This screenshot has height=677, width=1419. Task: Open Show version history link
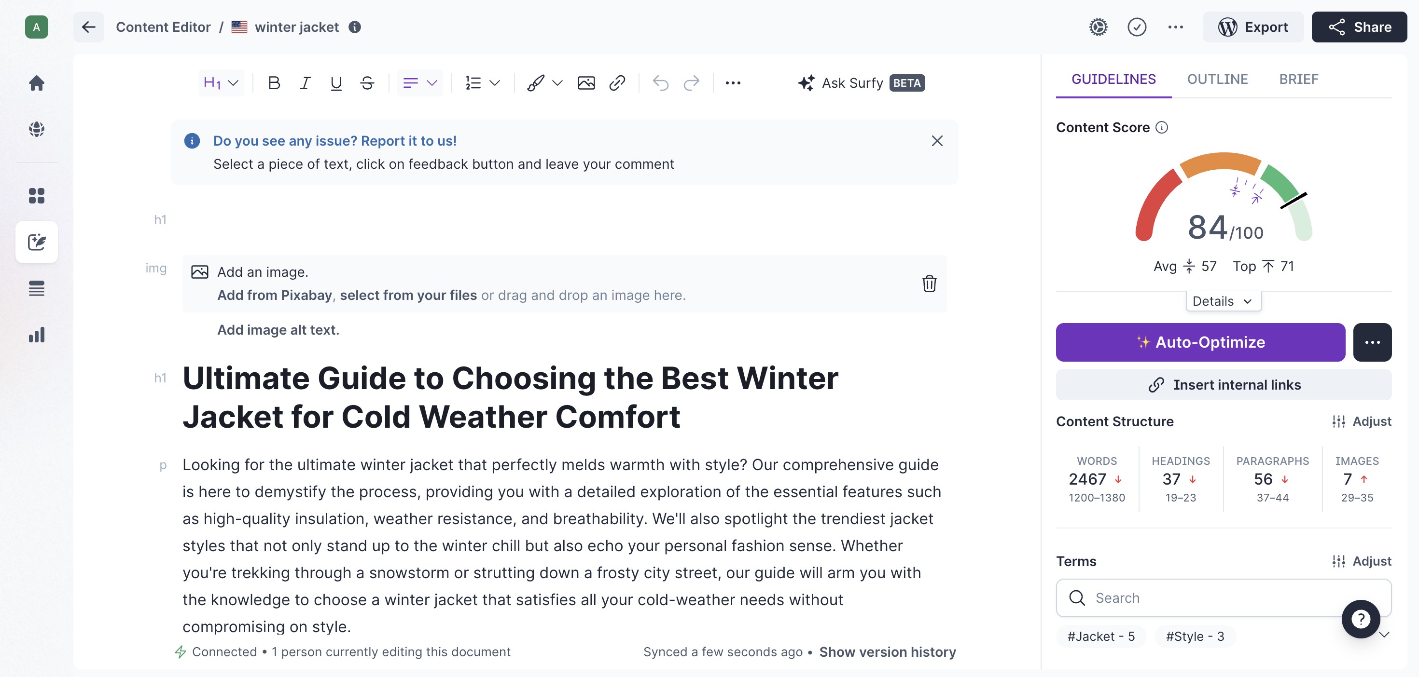(x=887, y=651)
